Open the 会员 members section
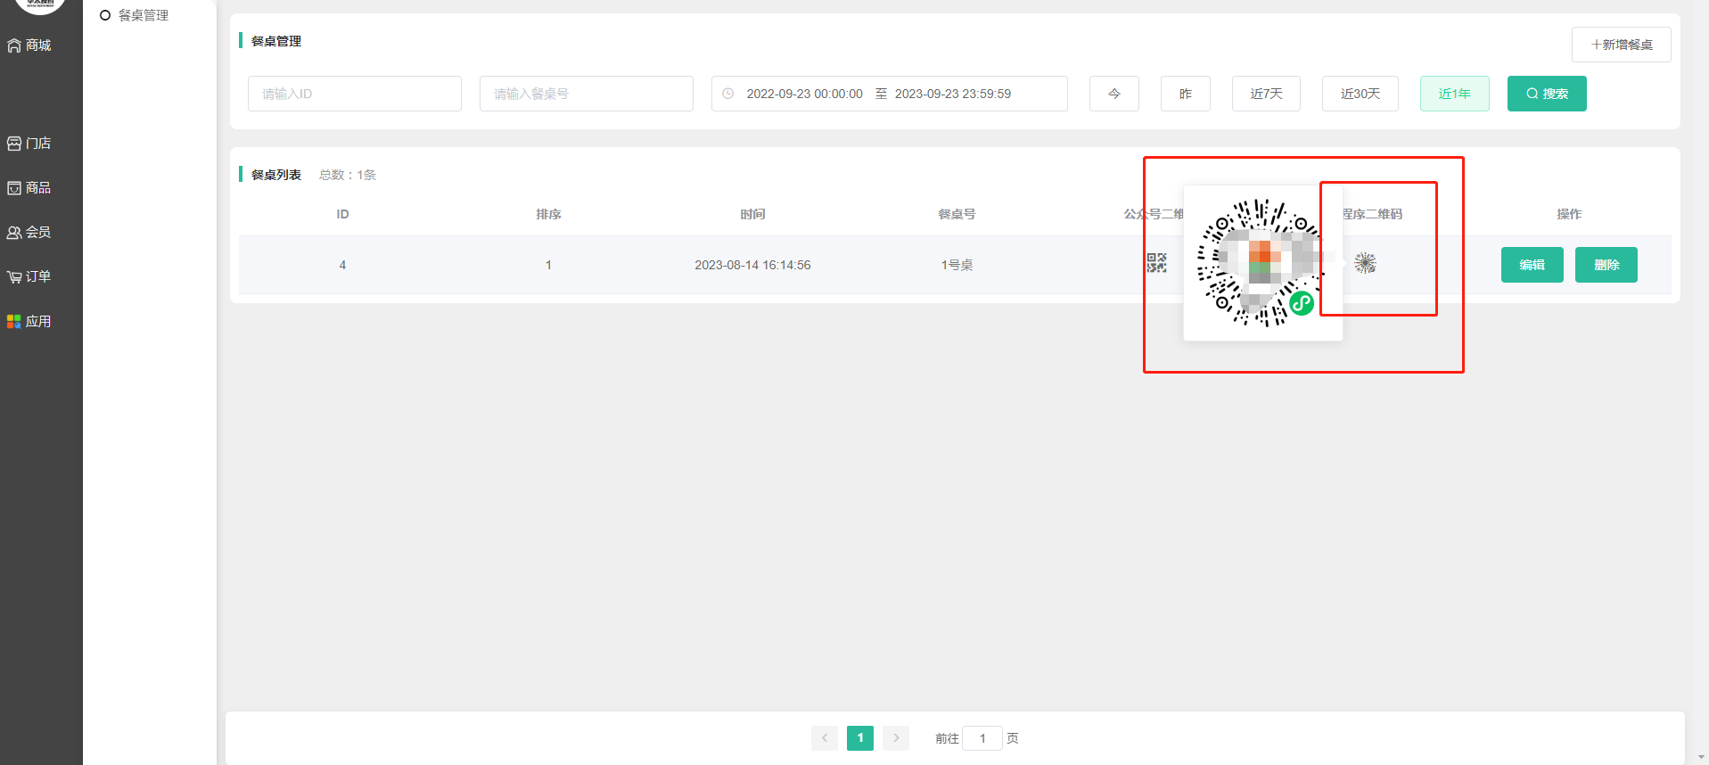Viewport: 1709px width, 765px height. coord(30,233)
